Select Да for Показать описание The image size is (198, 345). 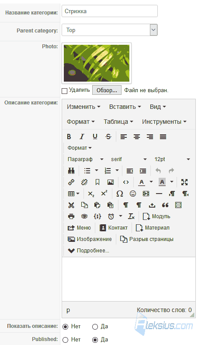95,327
